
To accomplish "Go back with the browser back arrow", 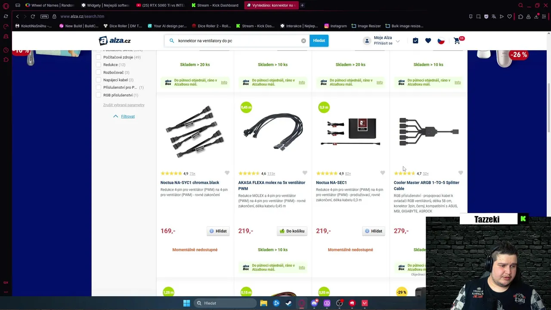I will click(17, 16).
